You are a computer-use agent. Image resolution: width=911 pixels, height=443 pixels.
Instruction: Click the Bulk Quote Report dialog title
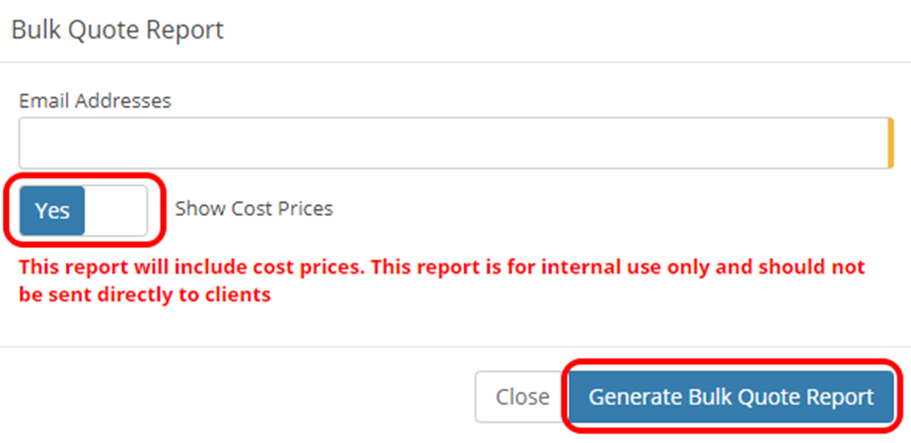tap(117, 30)
